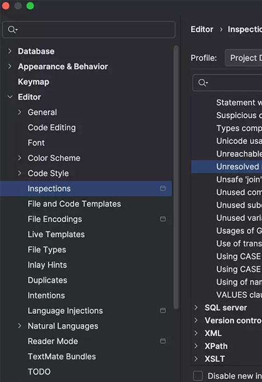The width and height of the screenshot is (262, 382).
Task: Click the settings search magnifier icon
Action: pyautogui.click(x=12, y=29)
